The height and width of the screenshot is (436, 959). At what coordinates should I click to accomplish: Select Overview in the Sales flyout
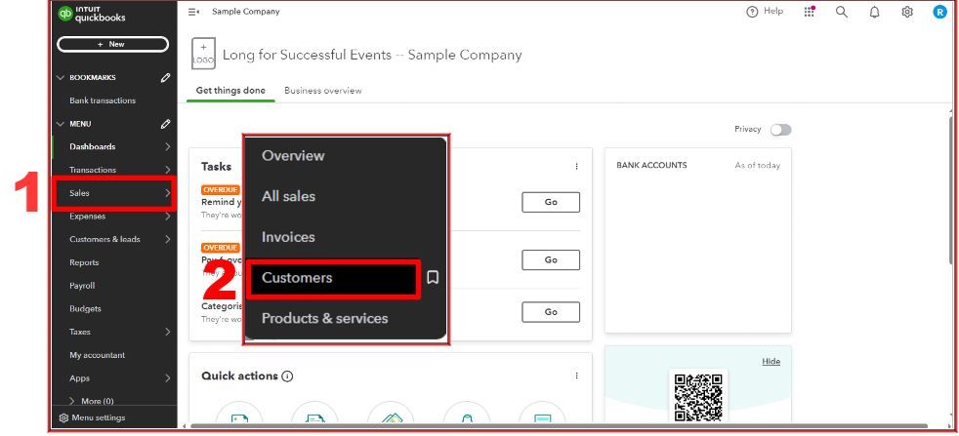tap(293, 156)
